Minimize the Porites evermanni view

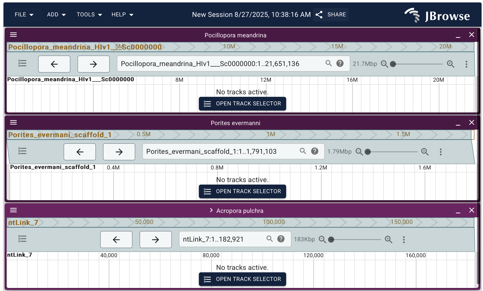[x=458, y=123]
